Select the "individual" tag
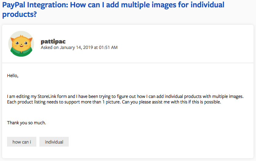The width and height of the screenshot is (256, 161). pyautogui.click(x=54, y=142)
